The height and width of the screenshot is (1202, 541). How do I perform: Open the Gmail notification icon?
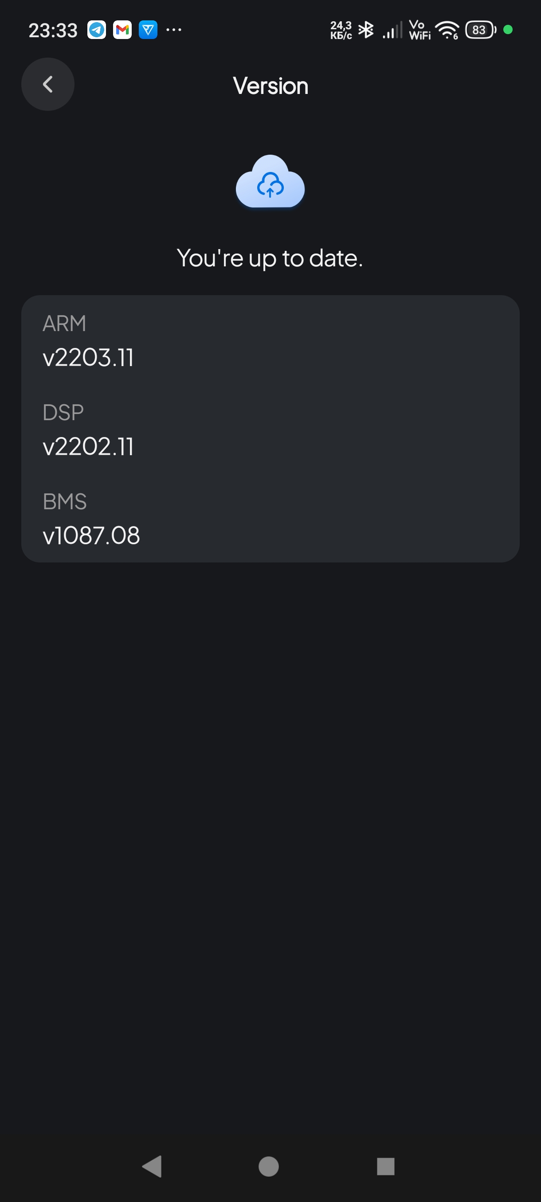click(122, 30)
